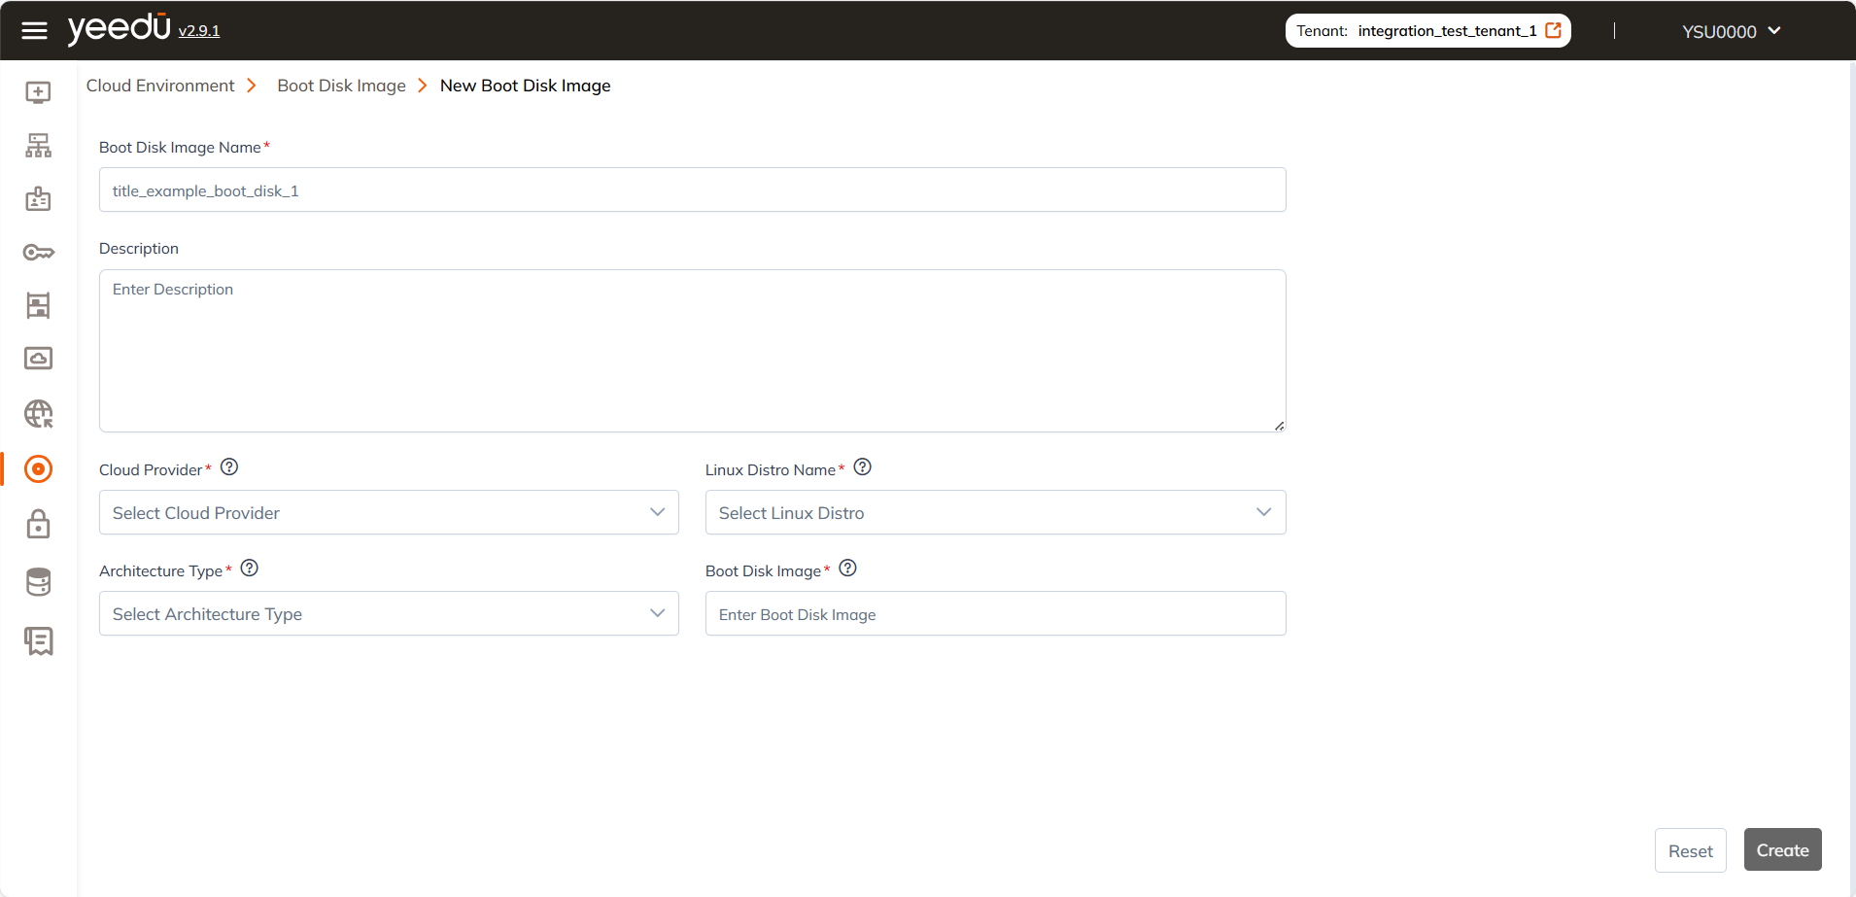
Task: Open the Select Linux Distro dropdown
Action: tap(995, 512)
